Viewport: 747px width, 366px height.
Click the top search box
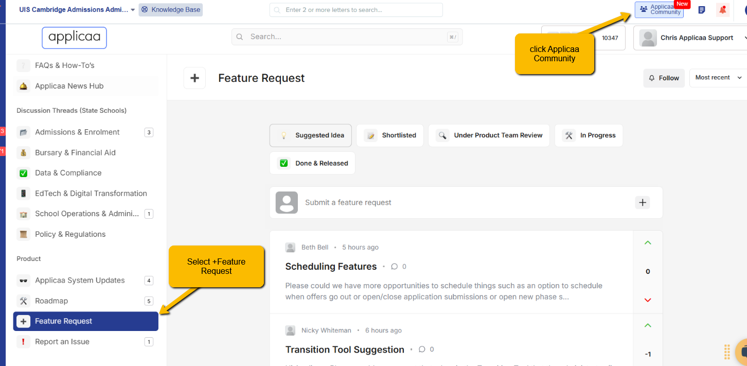pos(356,10)
